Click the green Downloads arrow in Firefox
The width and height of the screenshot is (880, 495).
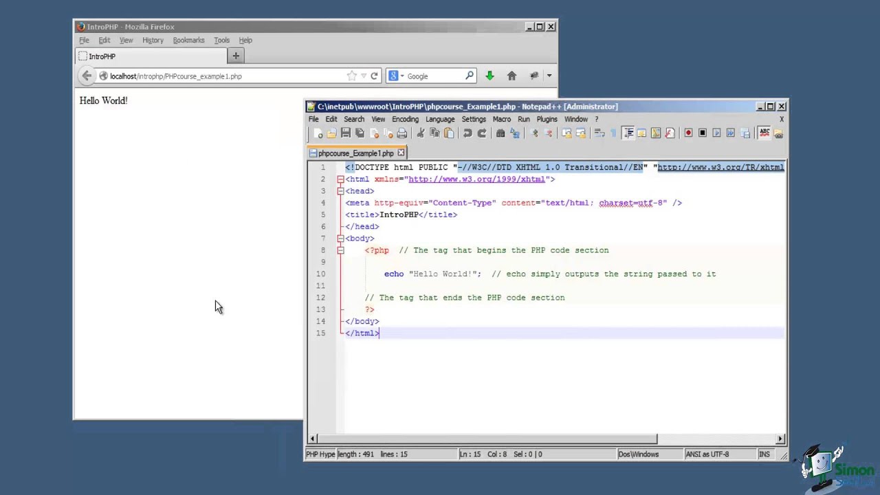point(489,76)
